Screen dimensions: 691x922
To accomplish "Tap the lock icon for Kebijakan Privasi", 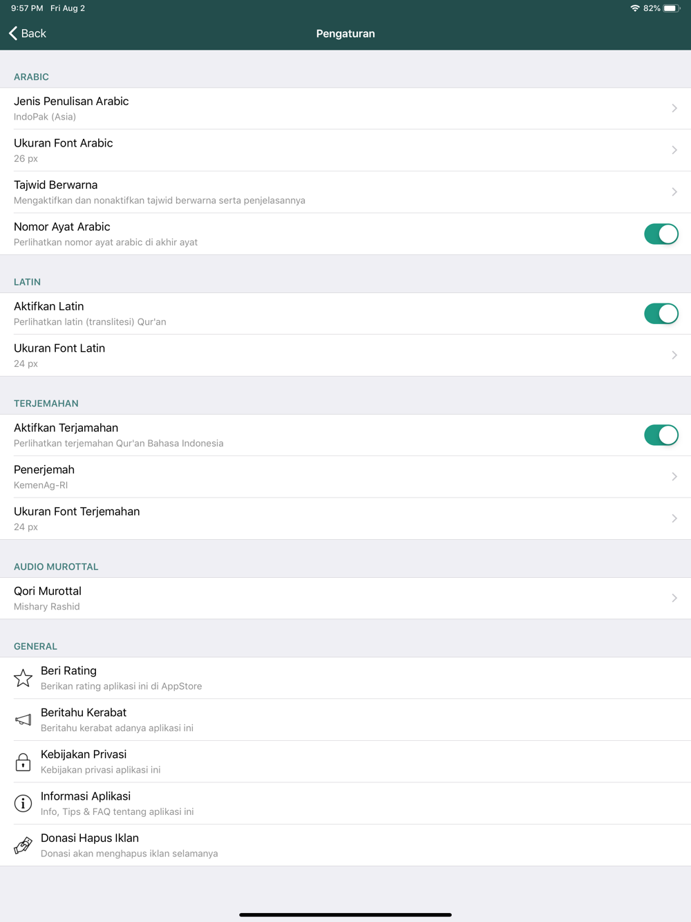I will [23, 762].
